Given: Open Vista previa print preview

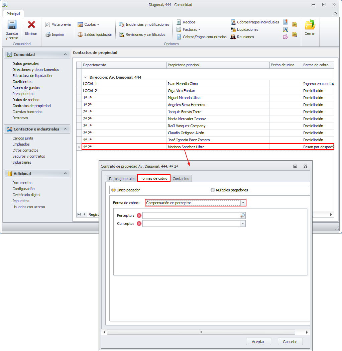Looking at the screenshot, I should pos(58,24).
